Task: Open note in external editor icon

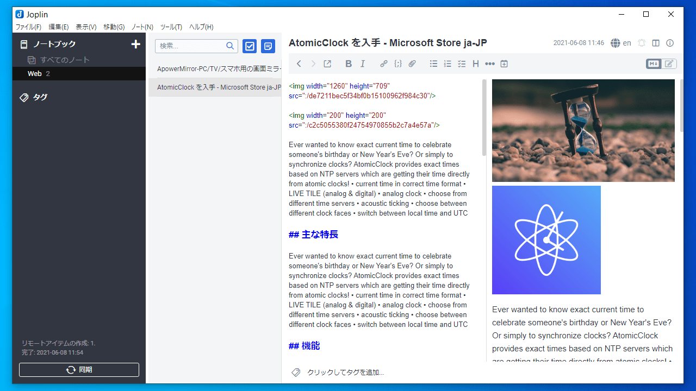Action: [x=327, y=64]
